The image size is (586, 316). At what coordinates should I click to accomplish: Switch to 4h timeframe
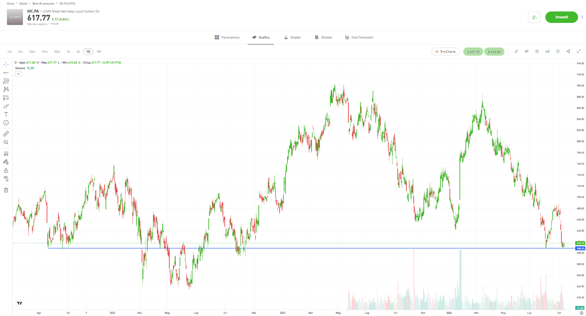click(78, 52)
